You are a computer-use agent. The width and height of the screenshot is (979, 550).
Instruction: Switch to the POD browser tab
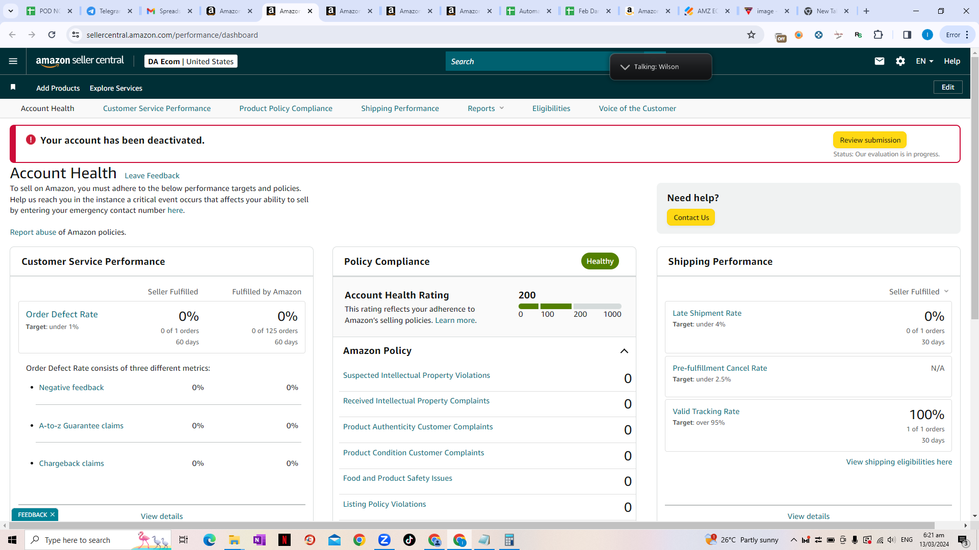coord(49,11)
